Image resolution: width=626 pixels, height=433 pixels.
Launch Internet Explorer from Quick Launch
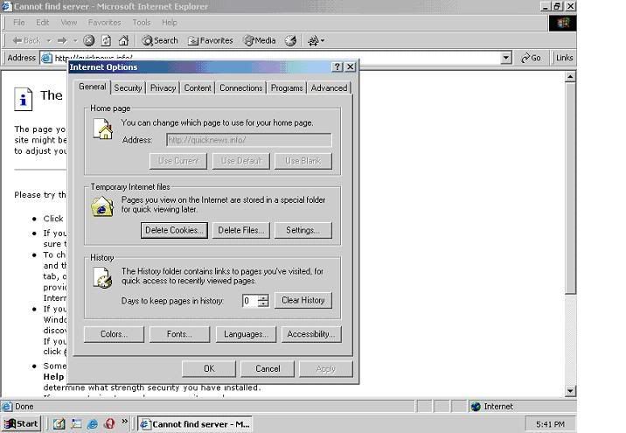93,423
